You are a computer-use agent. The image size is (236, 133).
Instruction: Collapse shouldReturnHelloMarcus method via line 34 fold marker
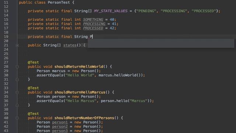tap(17, 92)
